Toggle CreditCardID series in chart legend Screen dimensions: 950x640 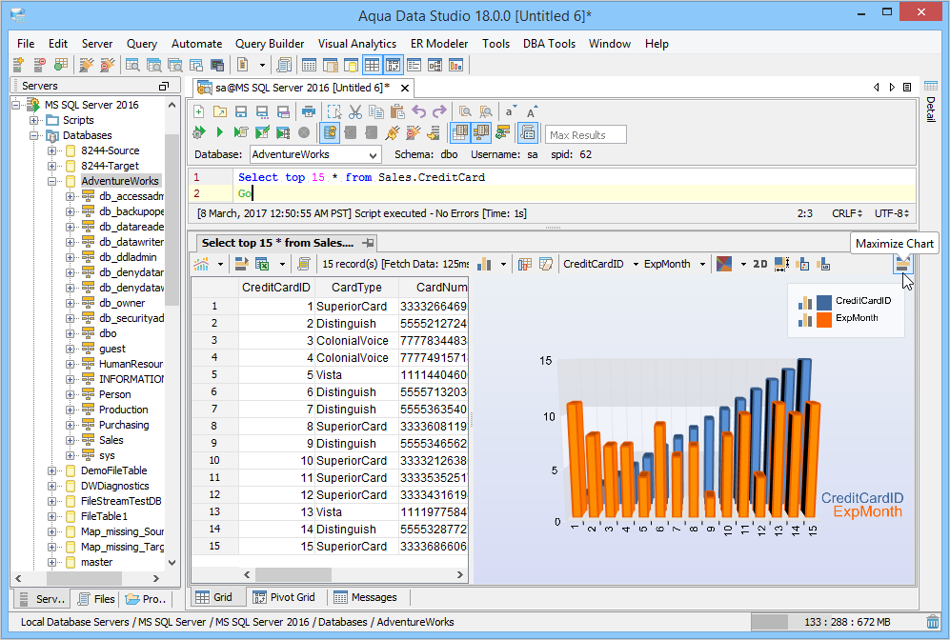coord(862,301)
